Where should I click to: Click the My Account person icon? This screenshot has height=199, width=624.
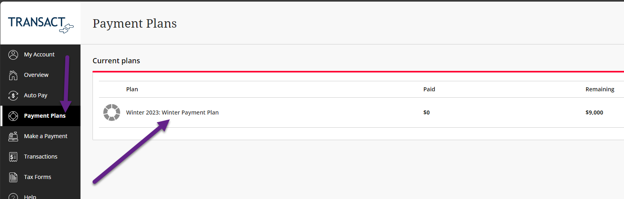pos(13,55)
